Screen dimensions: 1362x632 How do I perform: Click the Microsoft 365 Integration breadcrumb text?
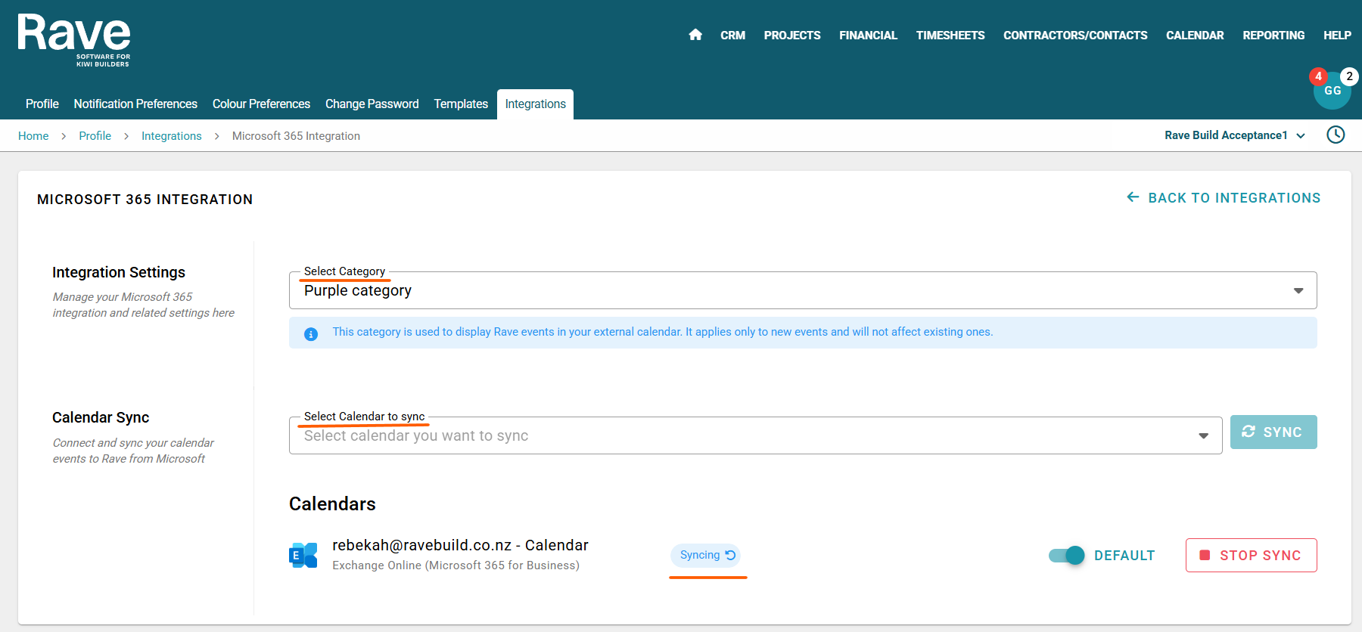296,136
